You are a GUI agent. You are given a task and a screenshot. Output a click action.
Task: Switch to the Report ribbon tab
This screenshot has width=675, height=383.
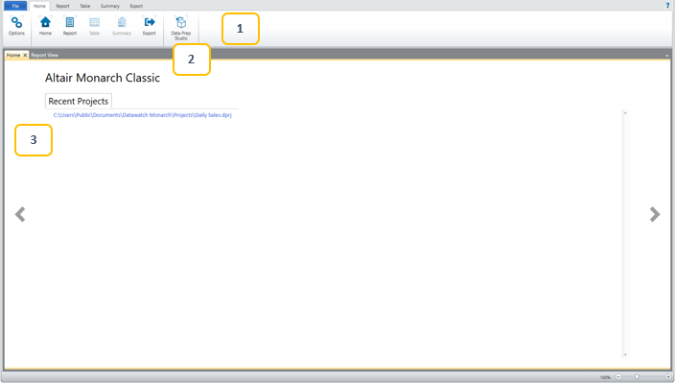62,6
